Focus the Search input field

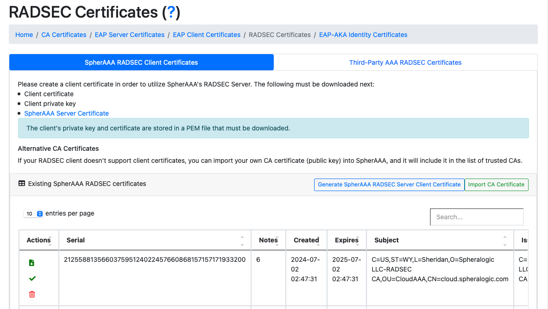(477, 217)
